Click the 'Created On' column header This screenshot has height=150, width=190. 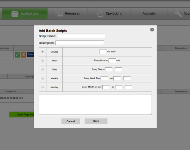[11, 91]
